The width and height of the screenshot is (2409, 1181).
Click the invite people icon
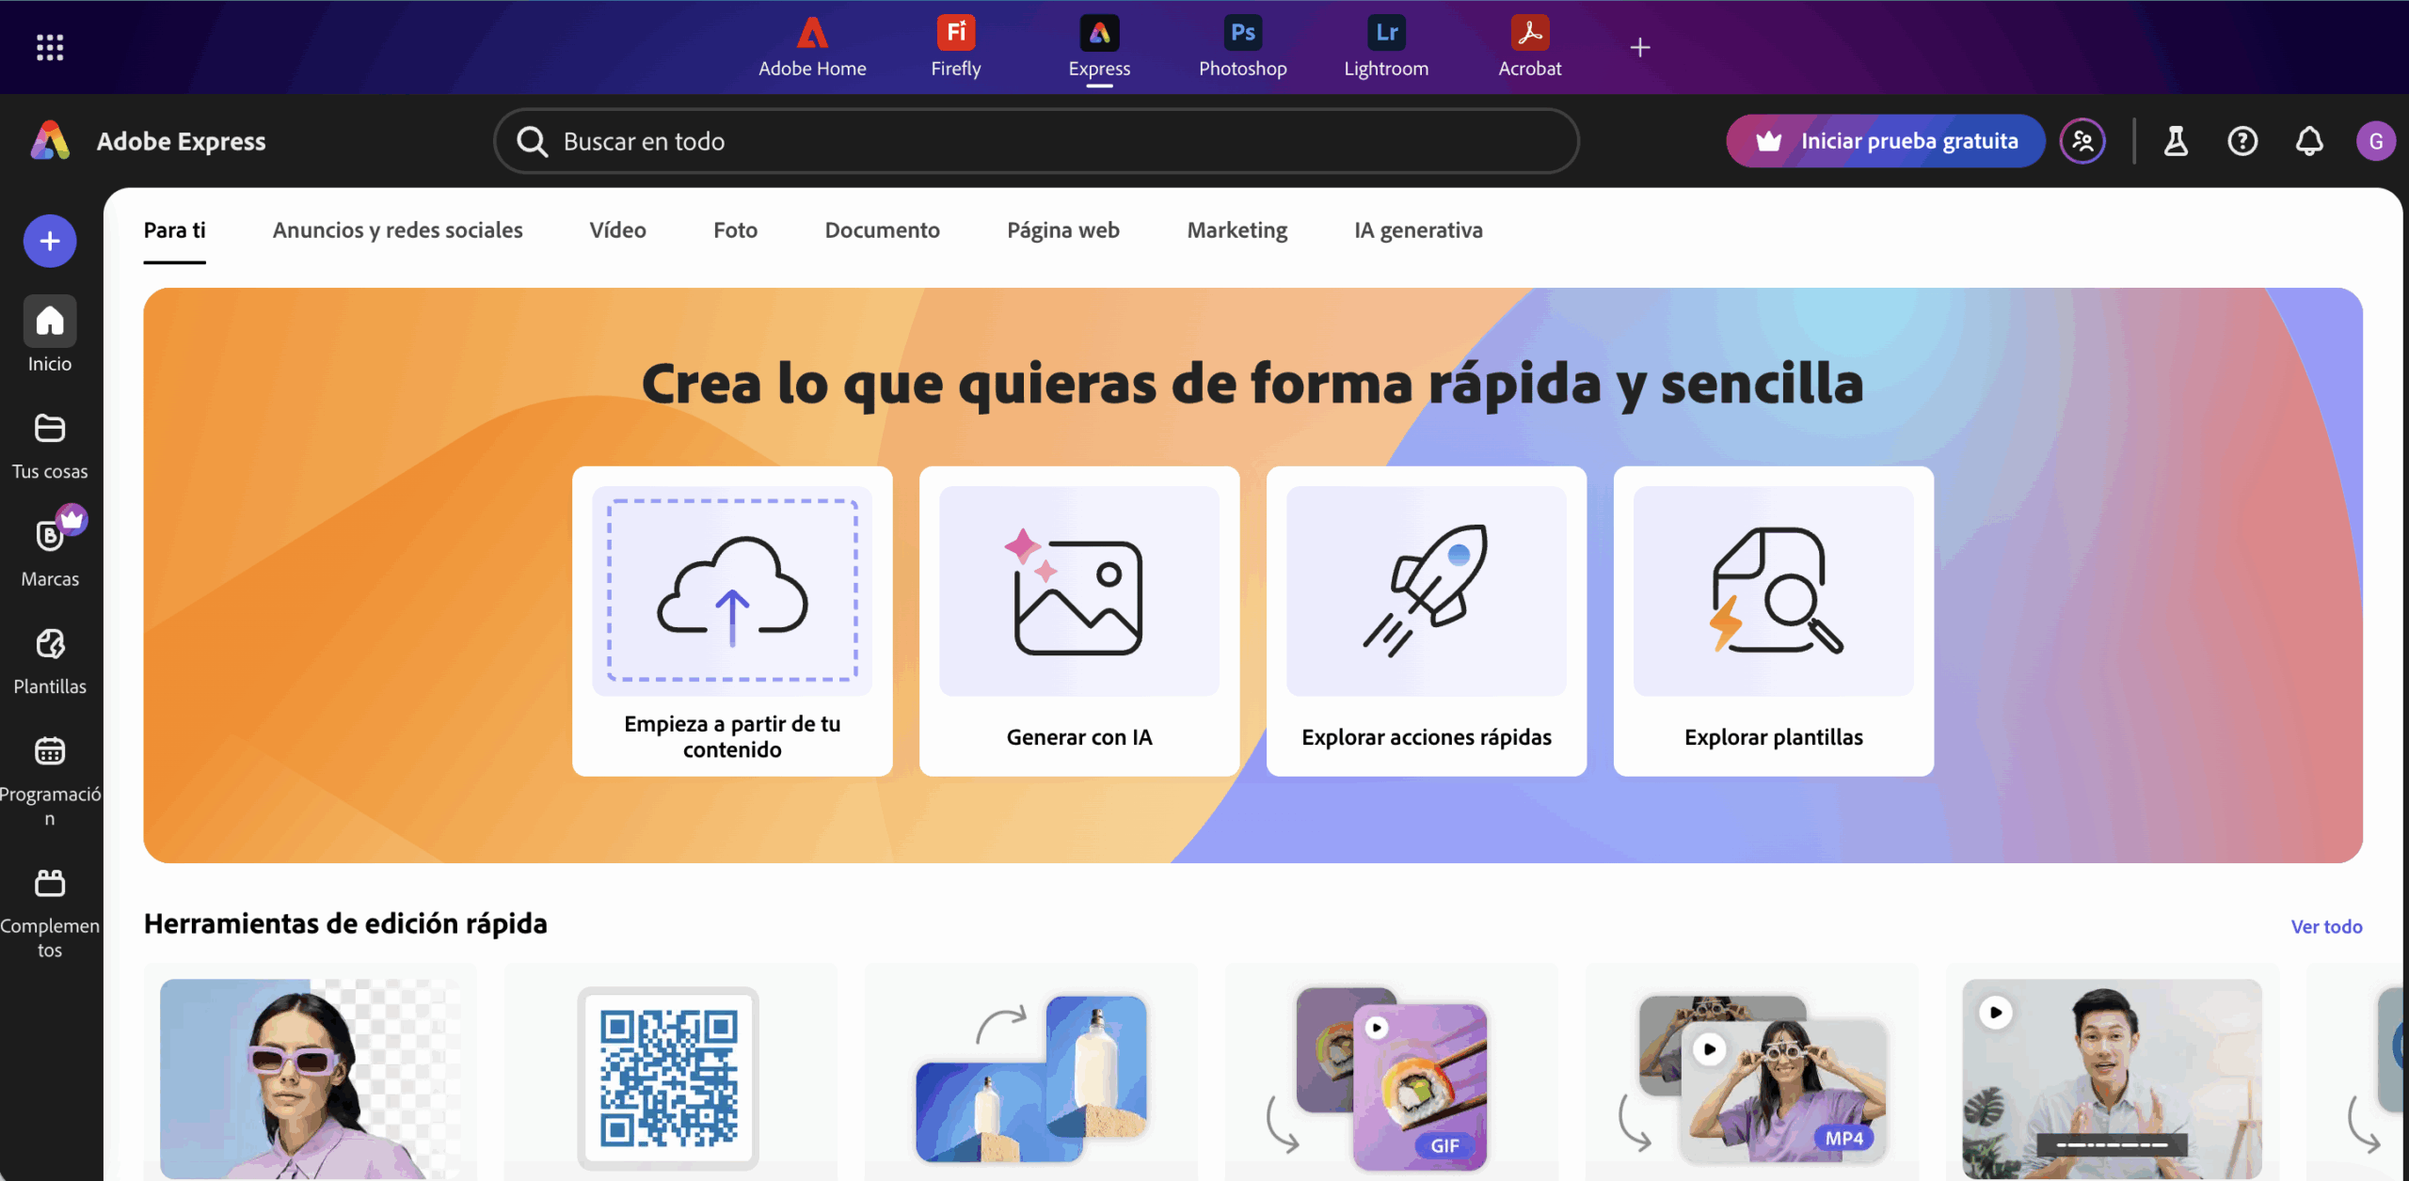(2082, 141)
